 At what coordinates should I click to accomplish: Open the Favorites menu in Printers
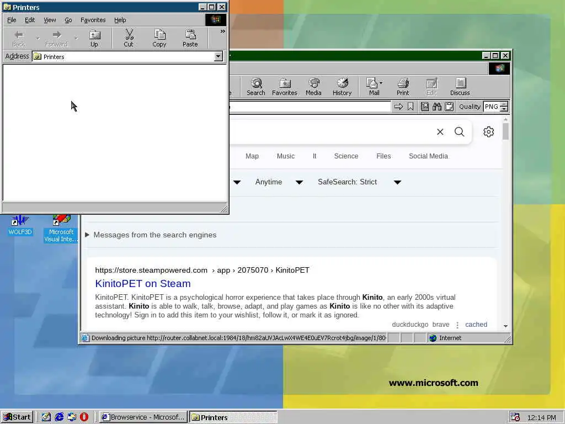point(93,20)
